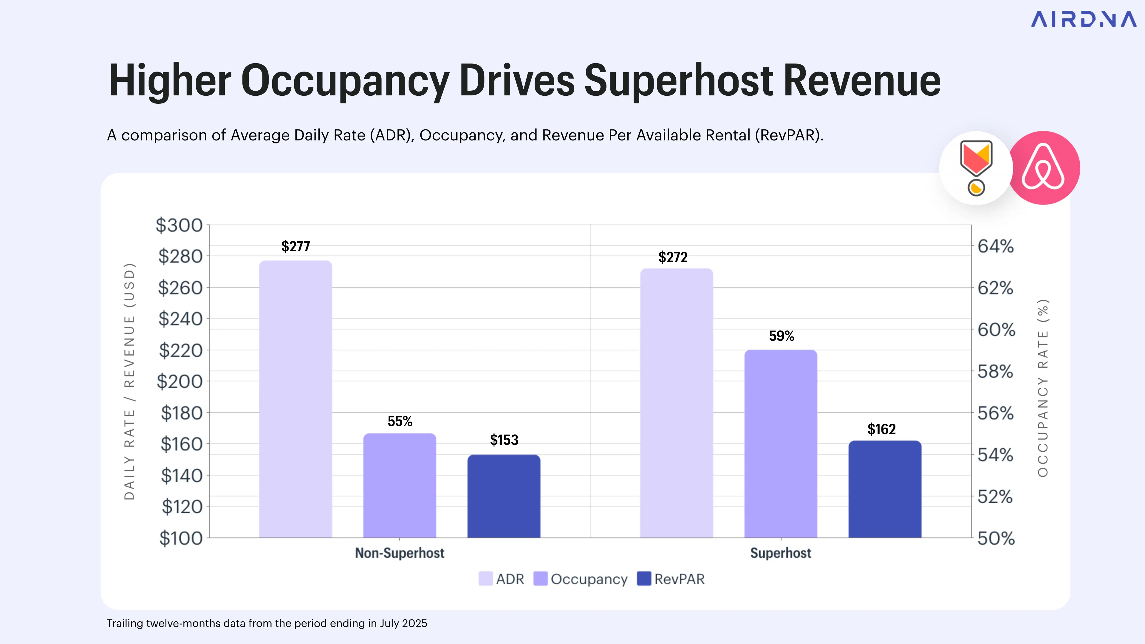Click the ADR legend color swatch

(x=485, y=579)
